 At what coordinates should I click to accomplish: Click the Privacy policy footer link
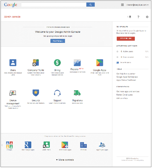pyautogui.click(x=140, y=160)
